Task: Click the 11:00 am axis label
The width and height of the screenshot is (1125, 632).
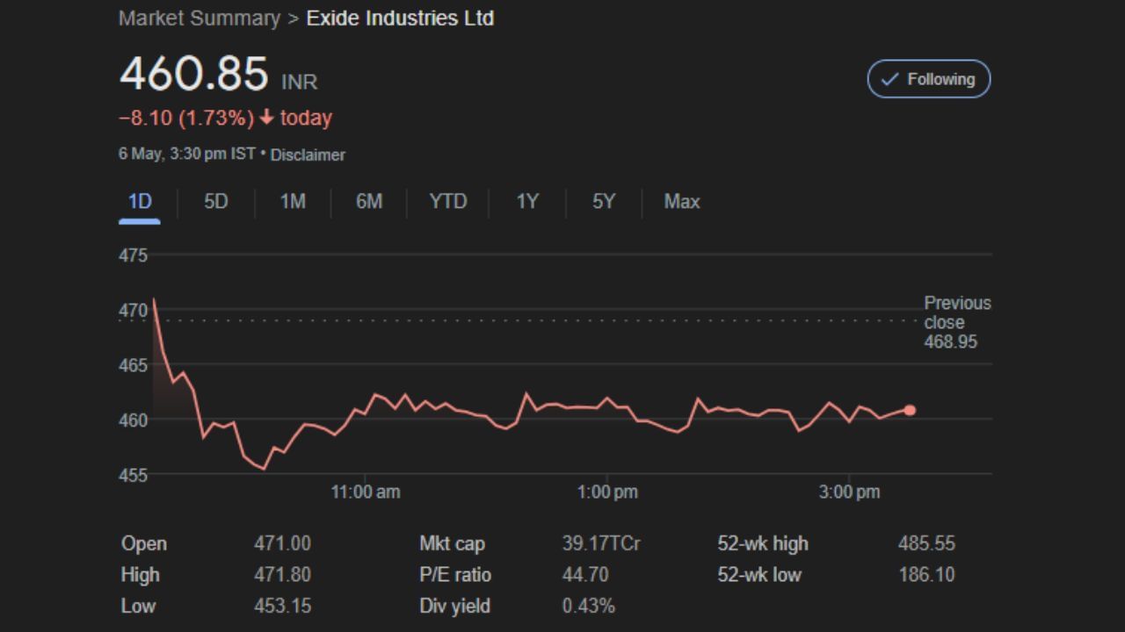Action: [366, 492]
